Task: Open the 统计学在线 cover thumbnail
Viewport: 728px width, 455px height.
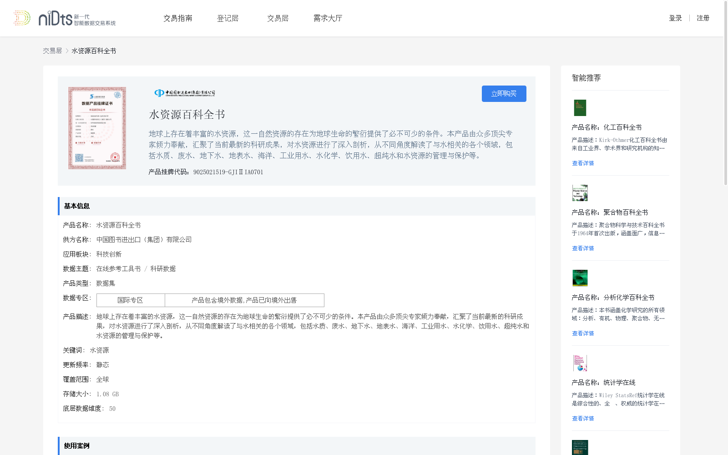Action: click(580, 363)
